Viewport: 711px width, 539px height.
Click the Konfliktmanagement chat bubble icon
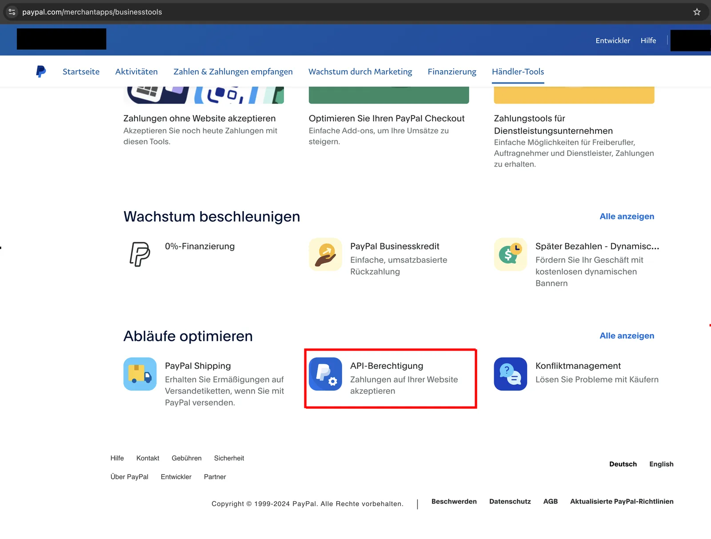511,374
